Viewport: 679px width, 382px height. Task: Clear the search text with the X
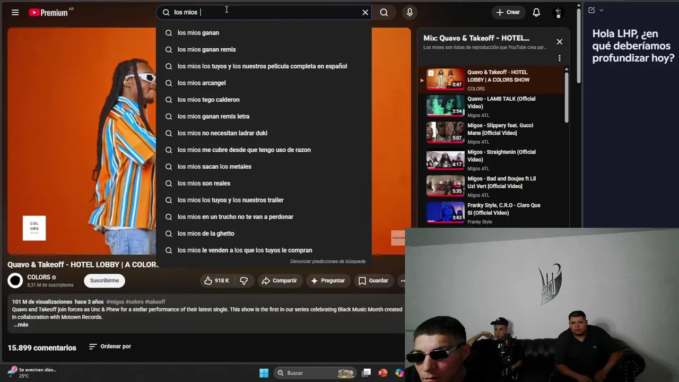pyautogui.click(x=365, y=12)
